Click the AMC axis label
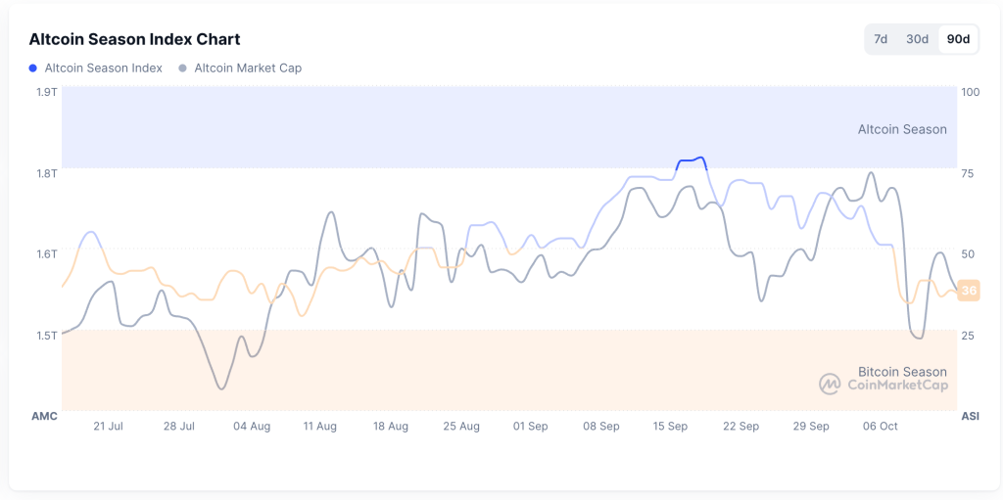 tap(44, 417)
